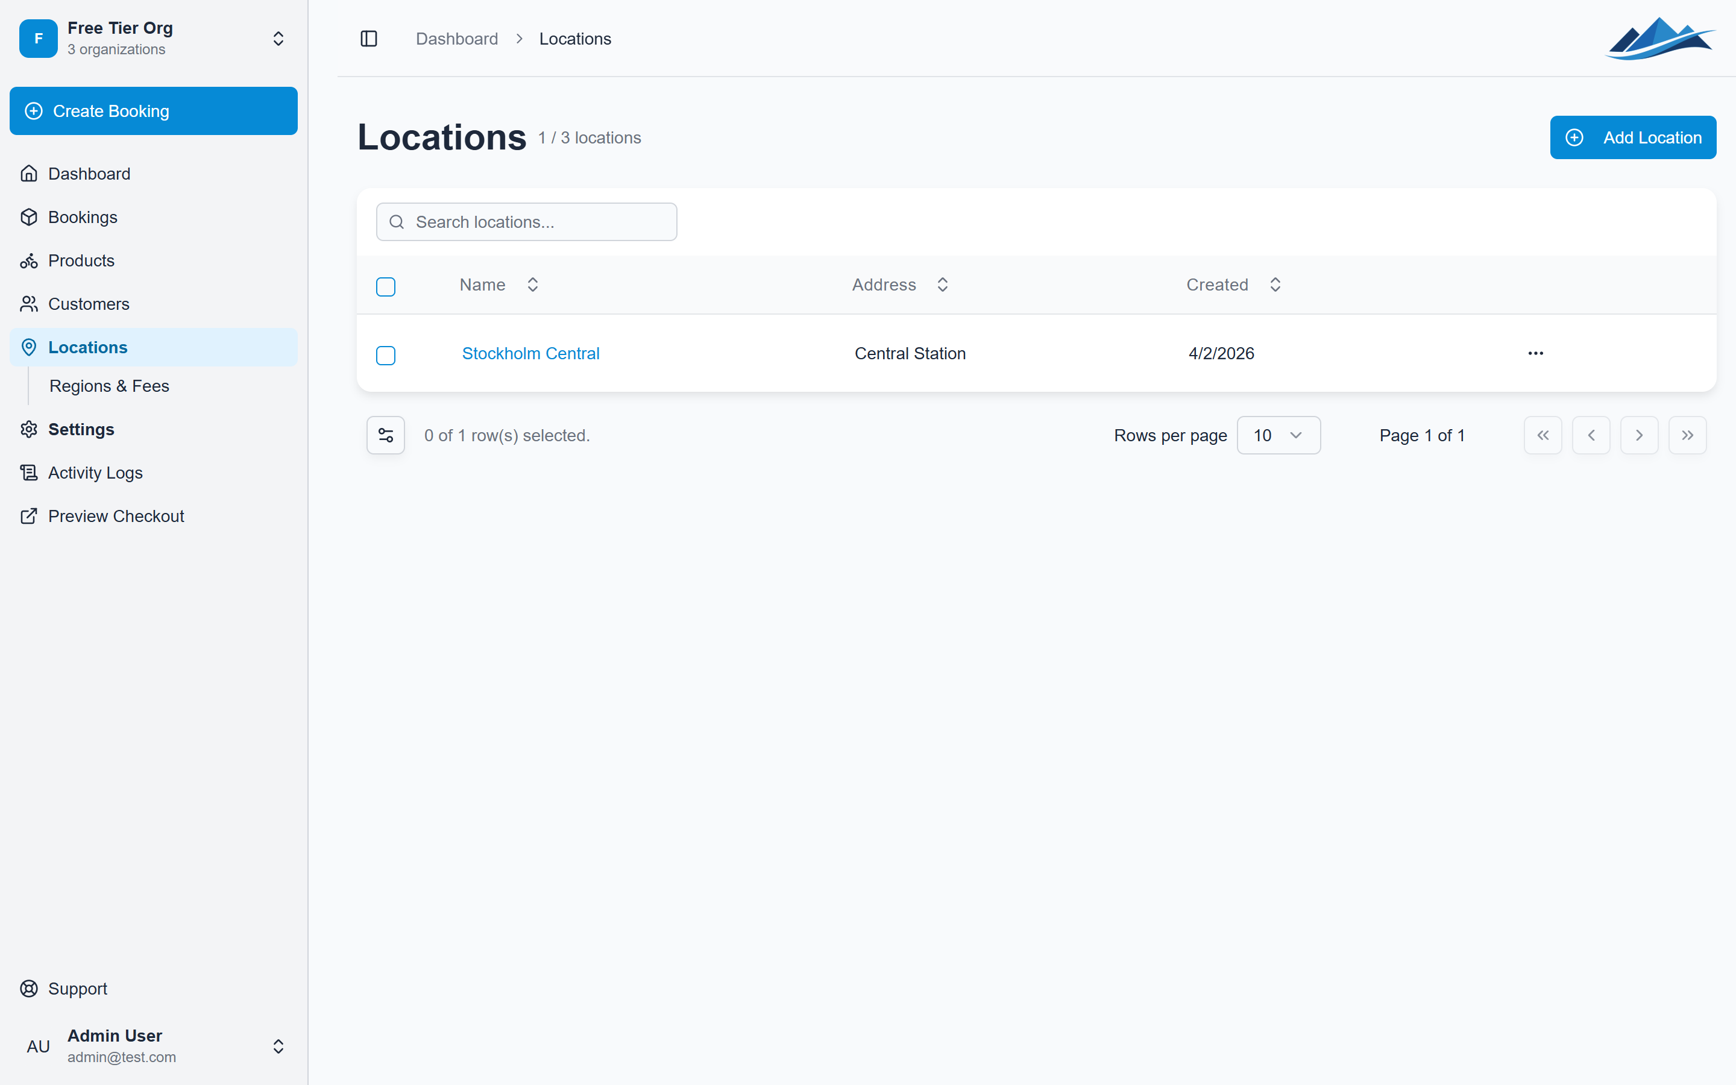Click the 4/2/2026 created date

click(x=1221, y=354)
